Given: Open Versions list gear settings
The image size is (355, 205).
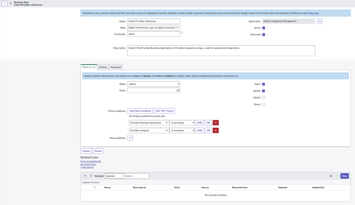Looking at the screenshot, I should tap(331, 176).
